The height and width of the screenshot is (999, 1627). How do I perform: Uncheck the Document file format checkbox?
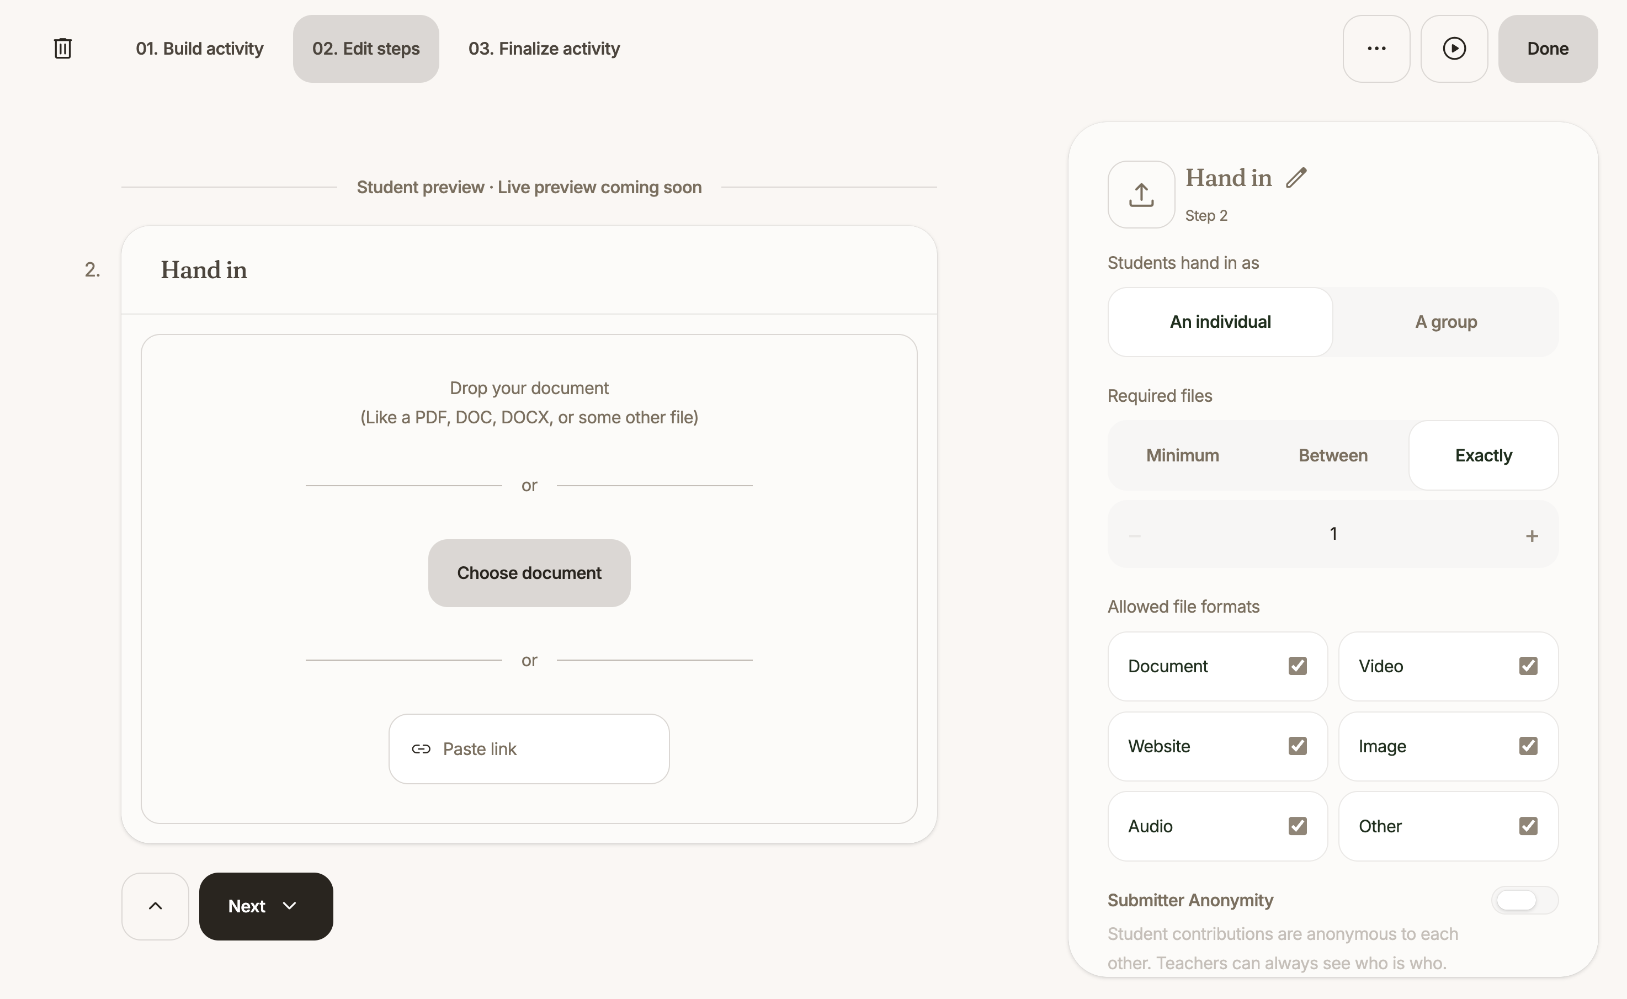coord(1298,666)
